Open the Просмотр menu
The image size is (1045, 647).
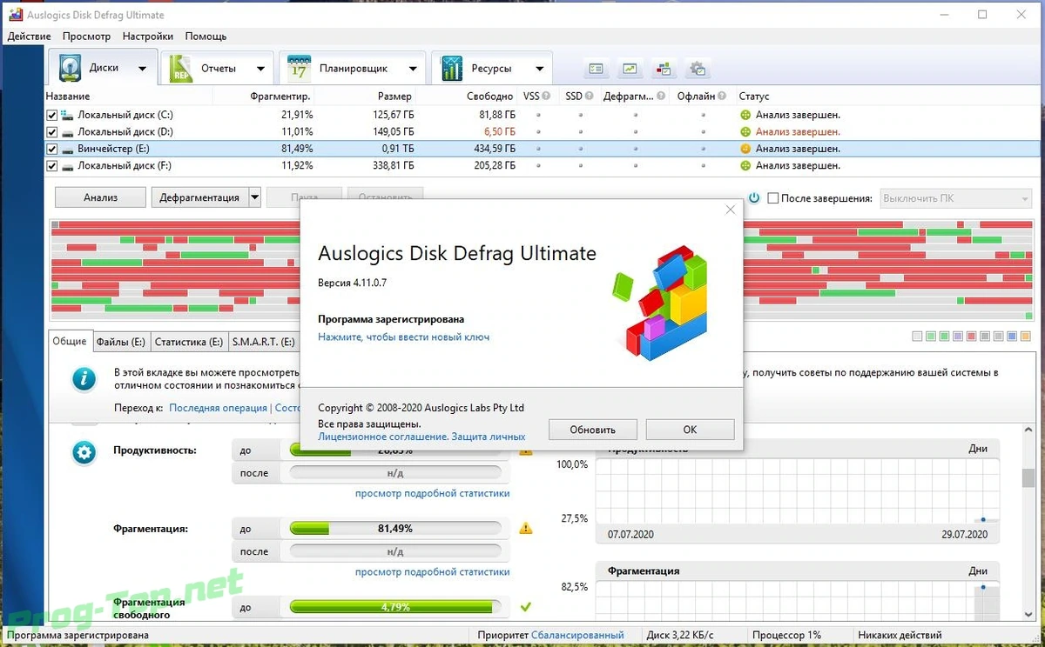pyautogui.click(x=86, y=37)
